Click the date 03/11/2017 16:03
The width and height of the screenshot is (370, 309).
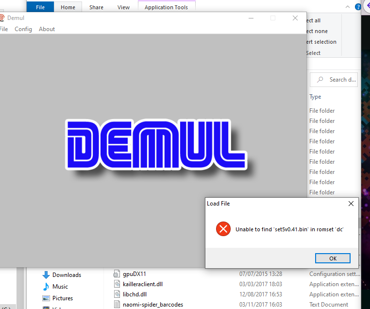click(261, 305)
